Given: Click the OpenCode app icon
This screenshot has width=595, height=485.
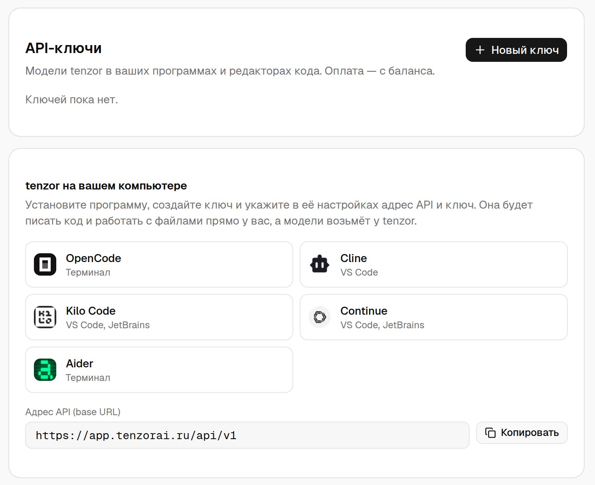Looking at the screenshot, I should click(45, 264).
